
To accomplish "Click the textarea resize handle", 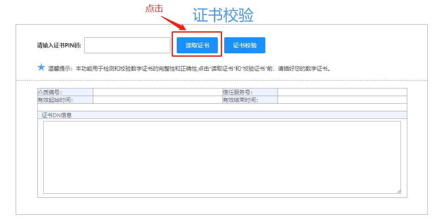I will 398,191.
